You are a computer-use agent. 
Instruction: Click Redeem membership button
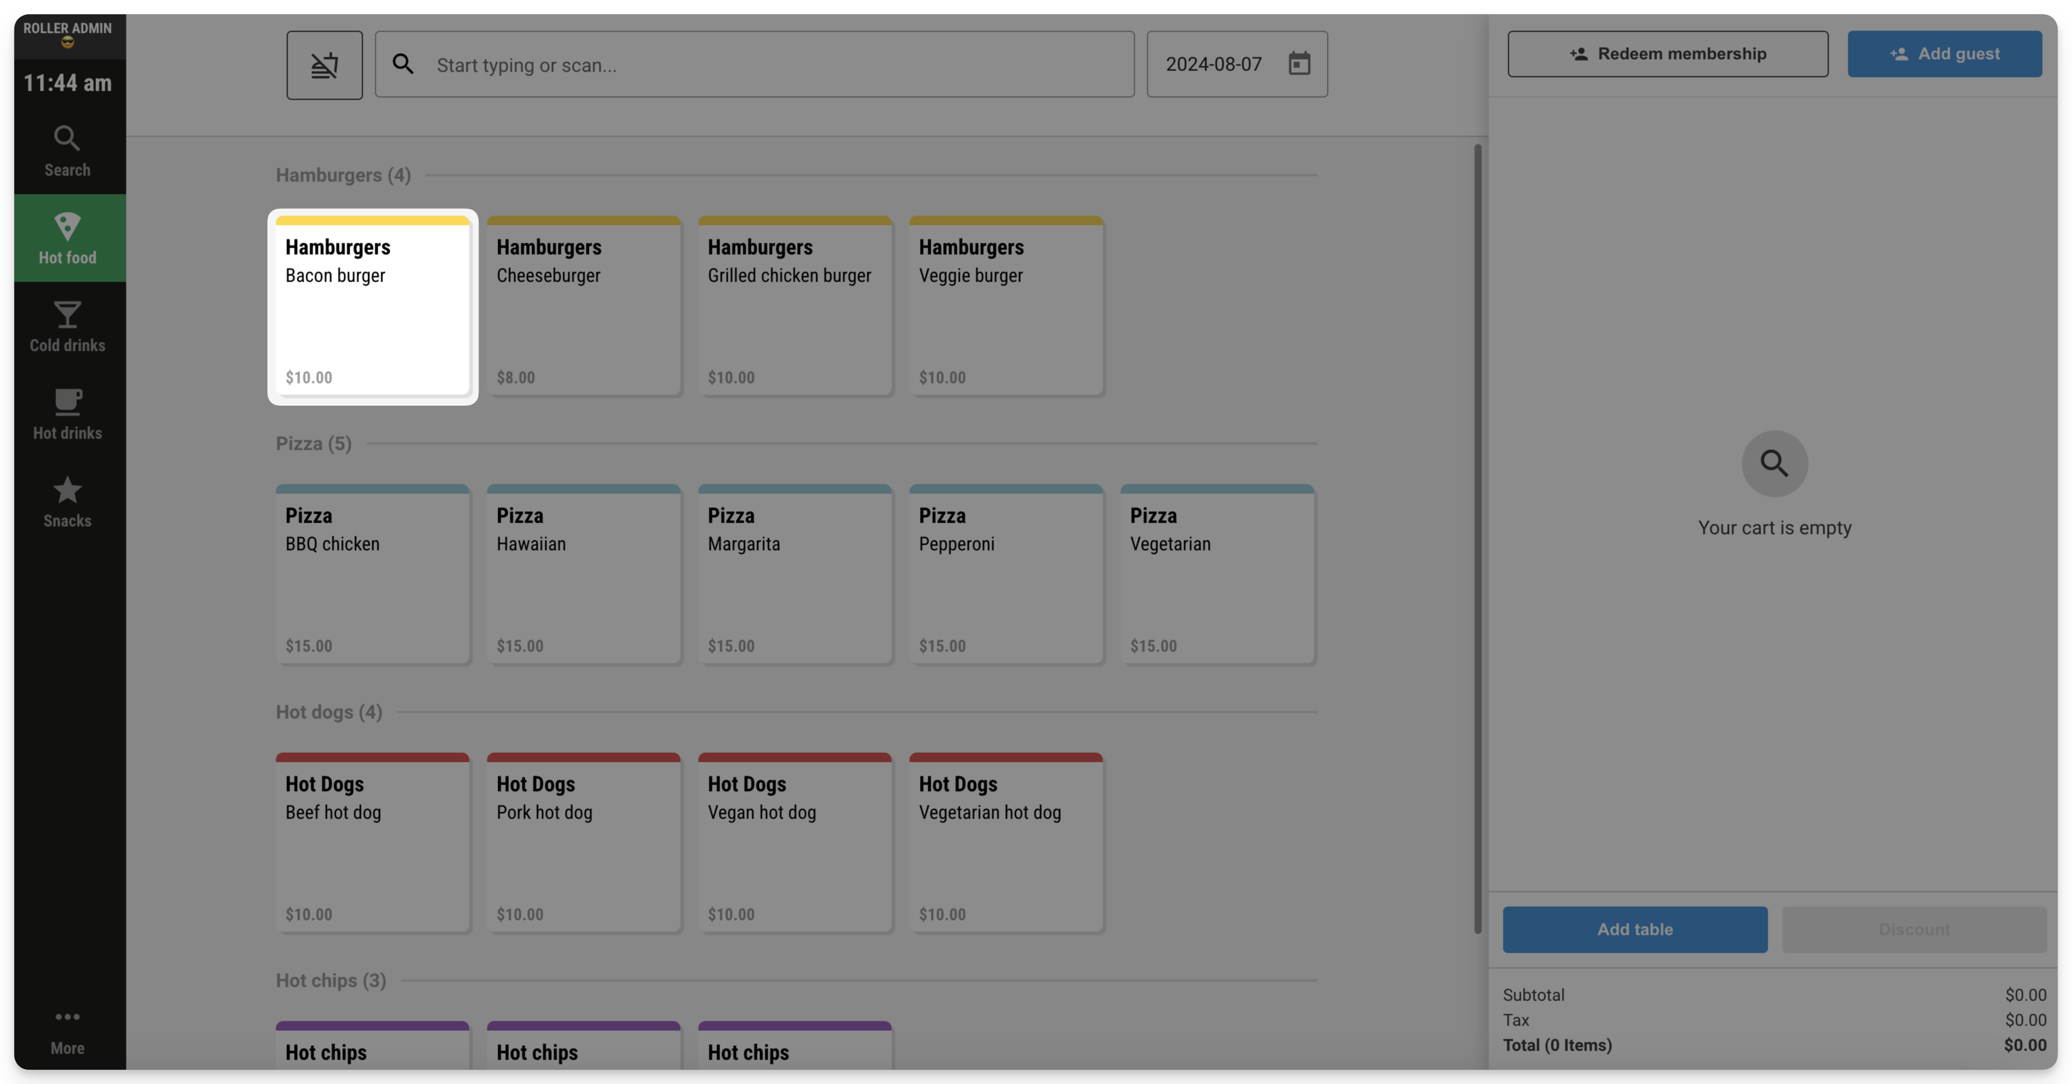point(1668,54)
